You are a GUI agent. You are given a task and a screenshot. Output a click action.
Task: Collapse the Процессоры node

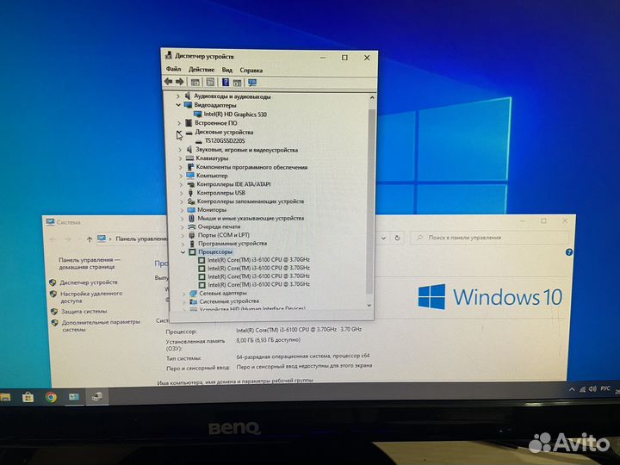coord(183,251)
